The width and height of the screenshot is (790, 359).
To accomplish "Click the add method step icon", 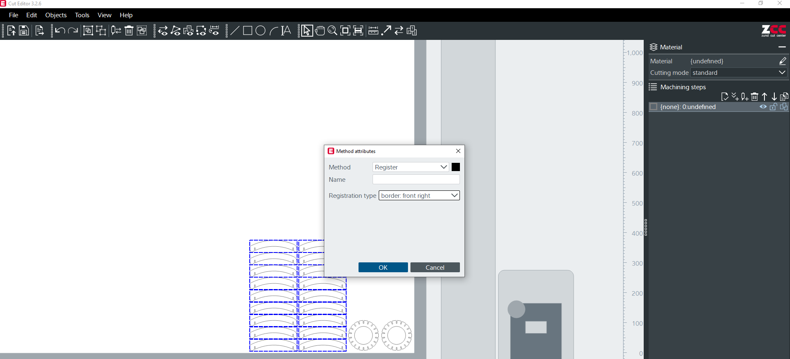I will 735,97.
